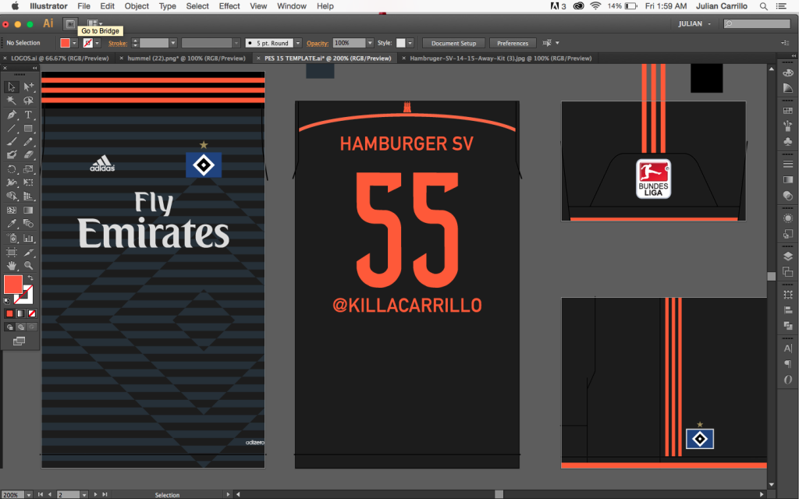
Task: Expand the stroke weight dropdown
Action: tap(172, 44)
